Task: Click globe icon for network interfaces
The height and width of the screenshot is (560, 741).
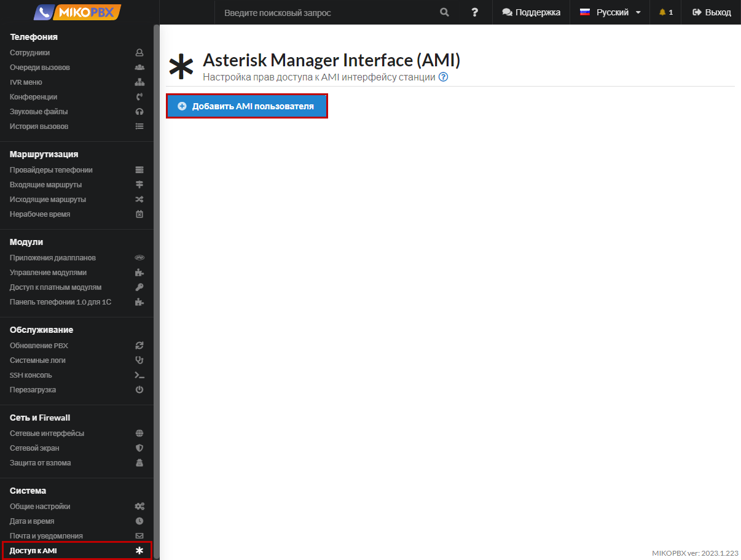Action: 139,434
